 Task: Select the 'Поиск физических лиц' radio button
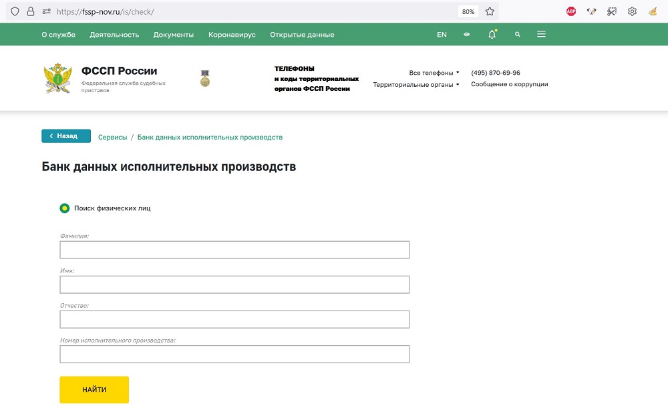65,208
